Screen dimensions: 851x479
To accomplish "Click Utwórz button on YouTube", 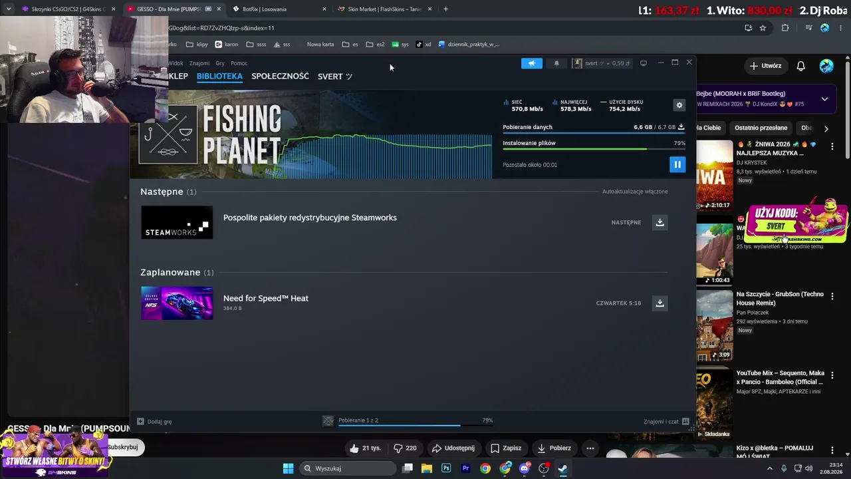I will 765,66.
